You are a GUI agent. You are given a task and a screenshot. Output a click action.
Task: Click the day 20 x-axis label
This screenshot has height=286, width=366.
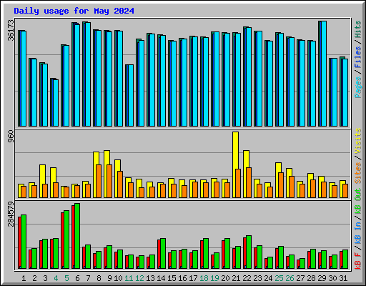pos(225,278)
